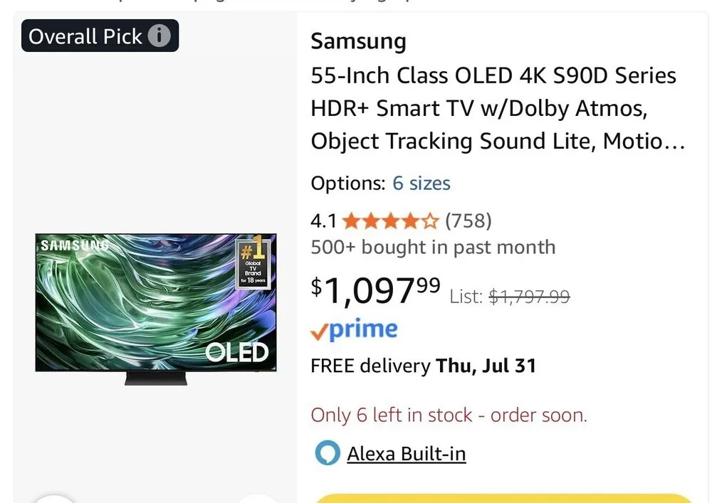The image size is (712, 503).
Task: Click the yellow button at bottom
Action: point(503,498)
